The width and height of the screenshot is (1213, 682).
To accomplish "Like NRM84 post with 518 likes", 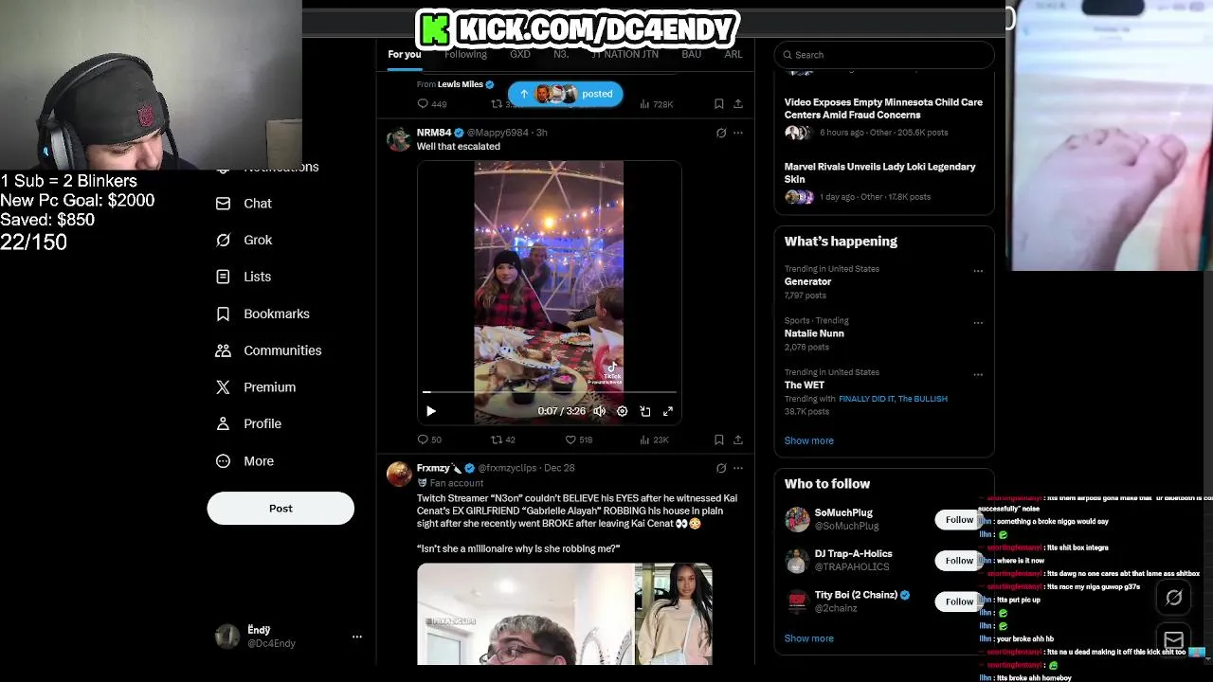I will point(579,440).
